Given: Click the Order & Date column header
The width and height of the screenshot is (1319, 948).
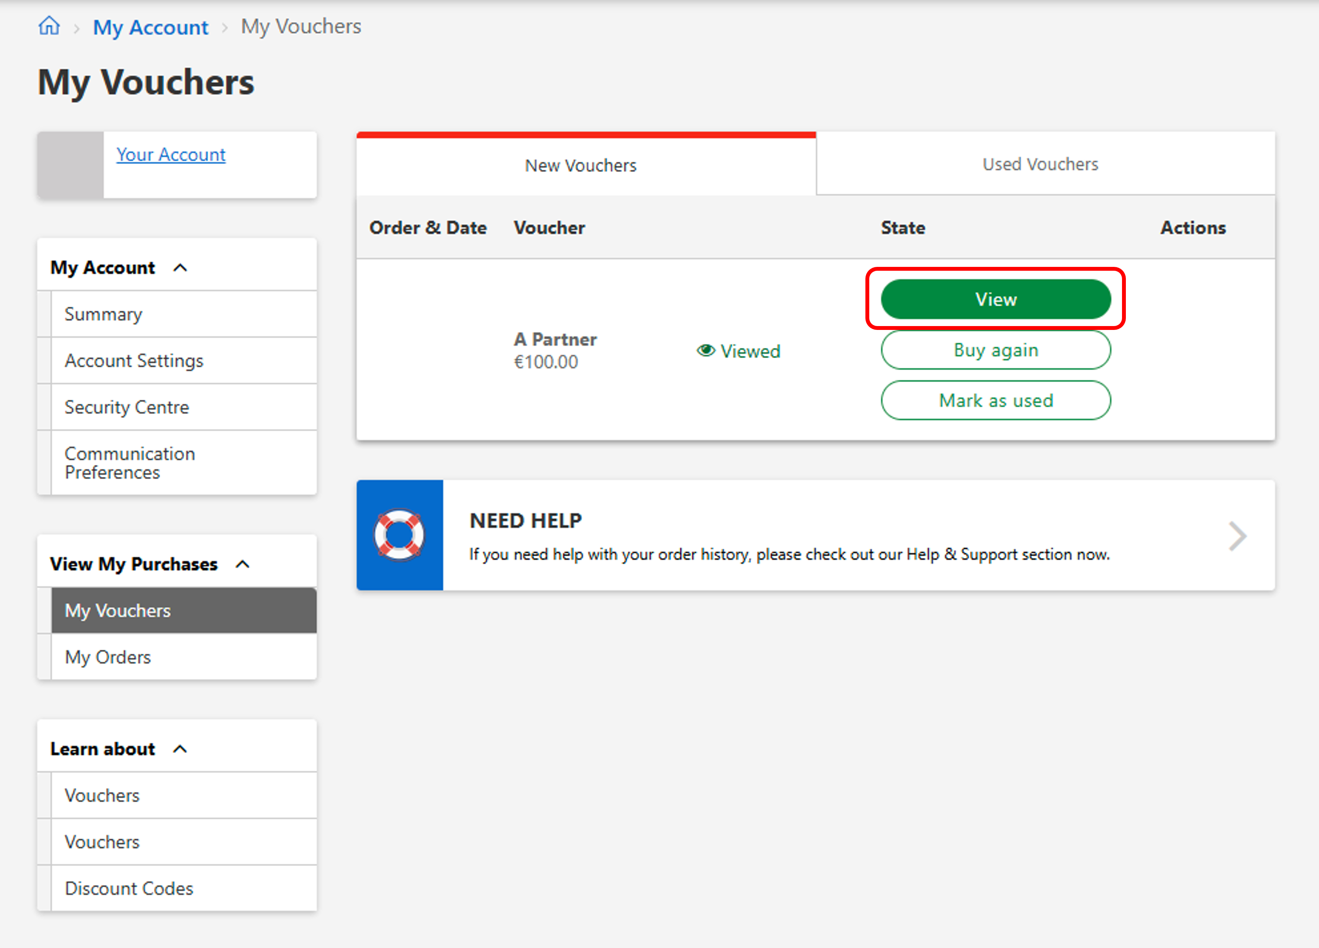Looking at the screenshot, I should pyautogui.click(x=428, y=227).
